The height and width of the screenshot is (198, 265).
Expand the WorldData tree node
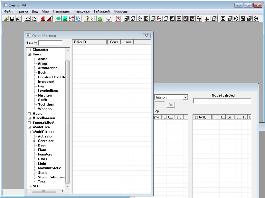[x=29, y=127]
